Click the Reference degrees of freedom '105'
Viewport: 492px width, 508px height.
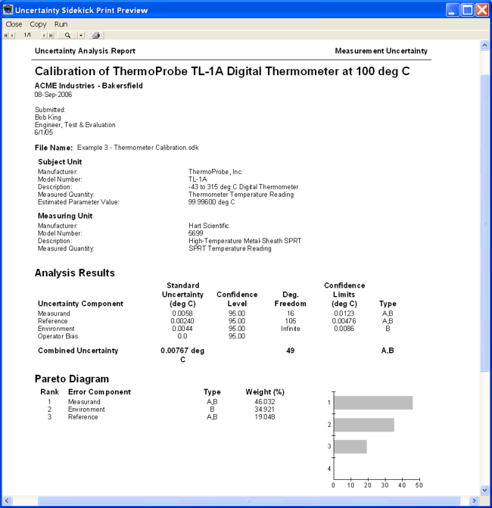click(x=290, y=321)
